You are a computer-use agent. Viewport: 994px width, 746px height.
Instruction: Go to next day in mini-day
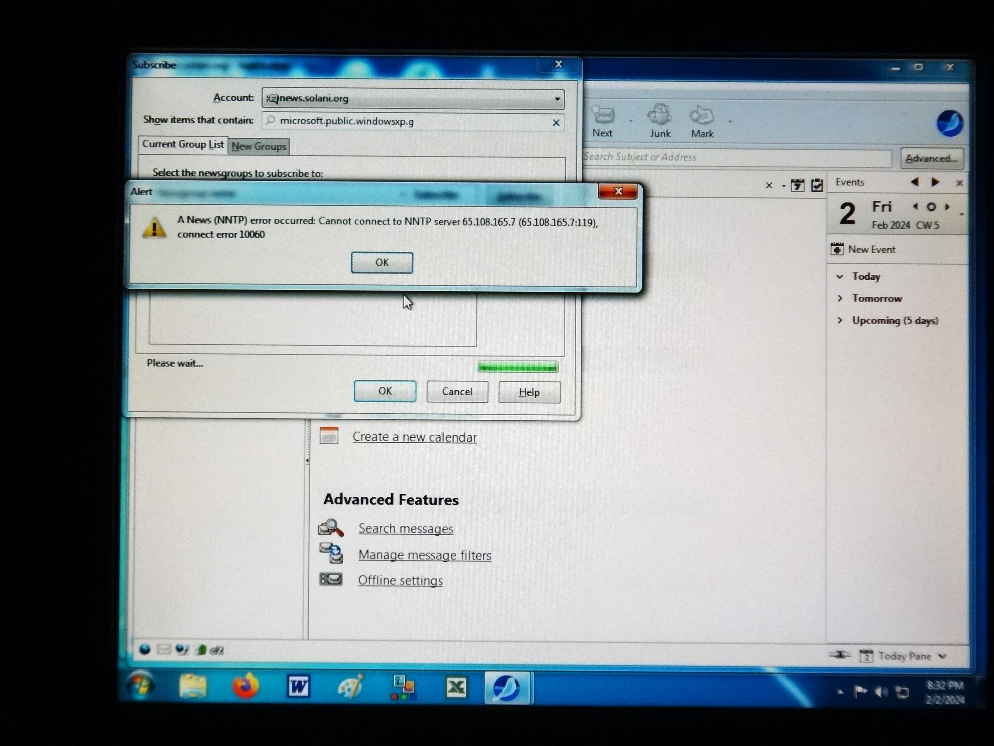[947, 207]
